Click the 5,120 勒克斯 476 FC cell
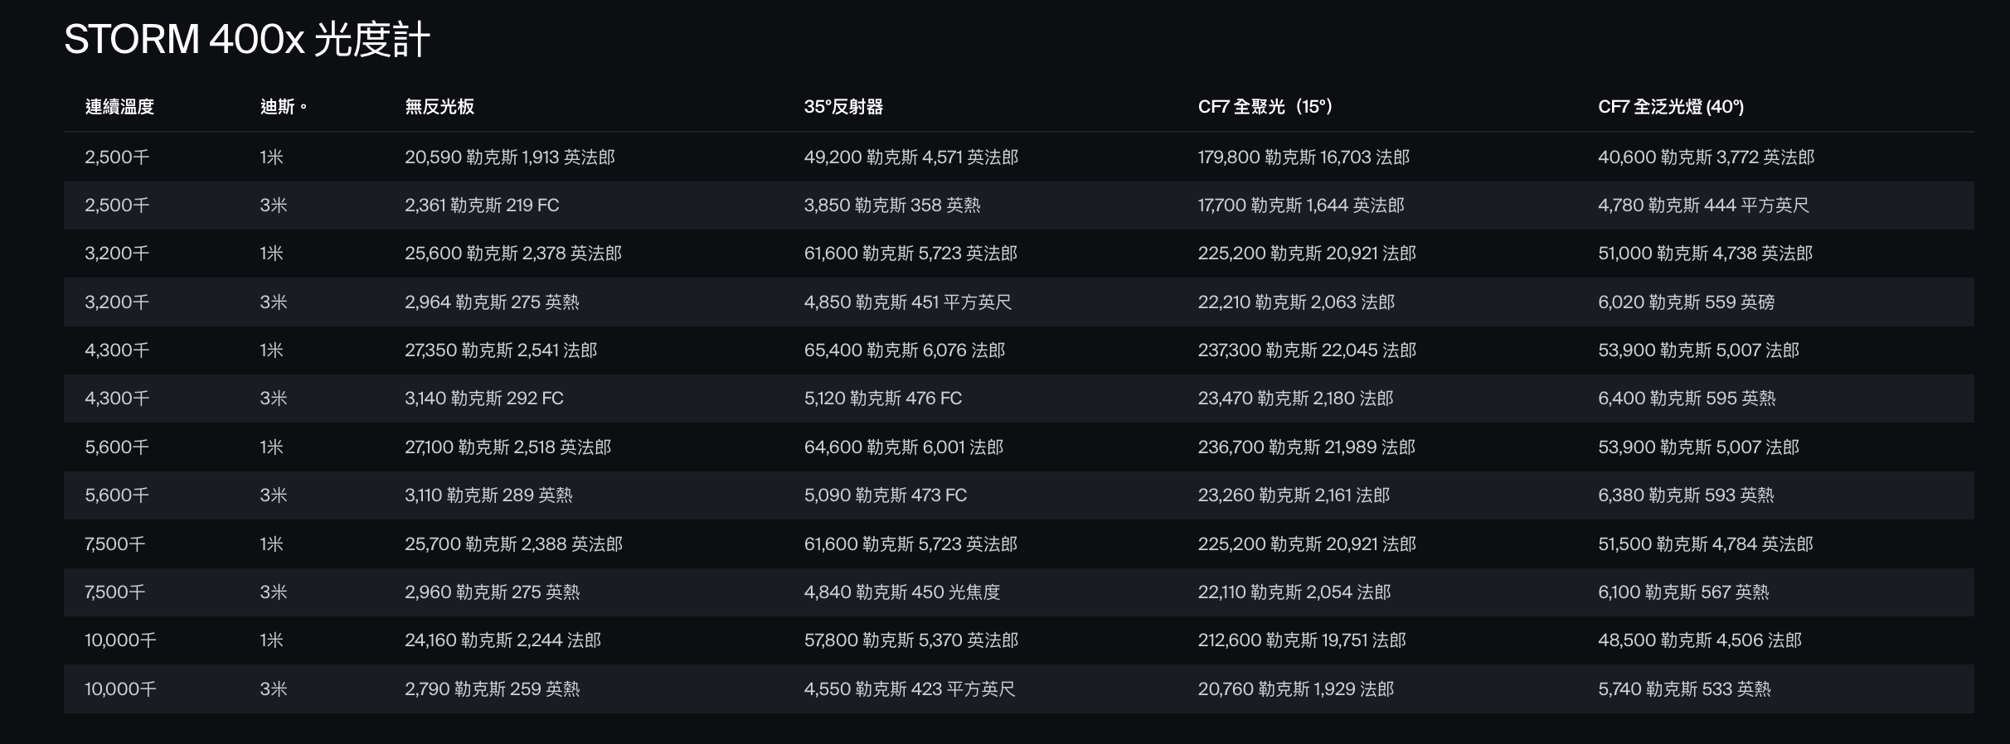 [x=883, y=399]
